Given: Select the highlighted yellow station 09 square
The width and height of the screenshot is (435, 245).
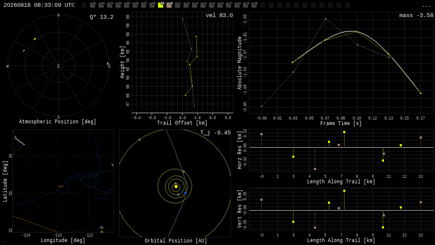Looking at the screenshot, I should [x=161, y=5].
